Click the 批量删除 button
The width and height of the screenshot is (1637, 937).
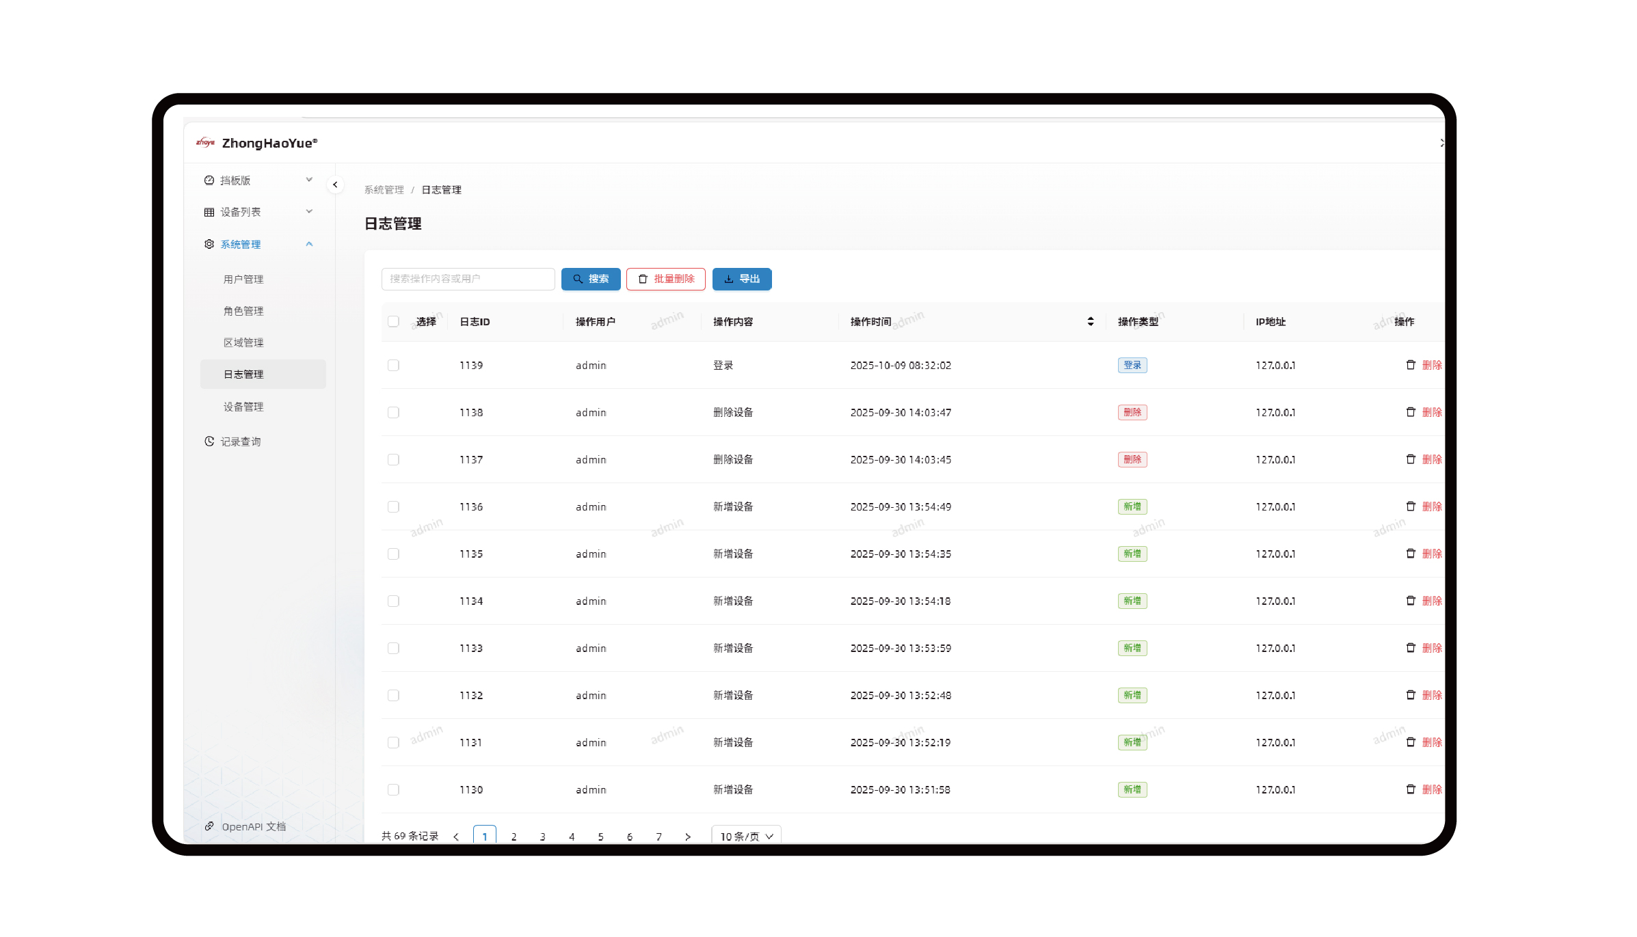click(x=665, y=279)
